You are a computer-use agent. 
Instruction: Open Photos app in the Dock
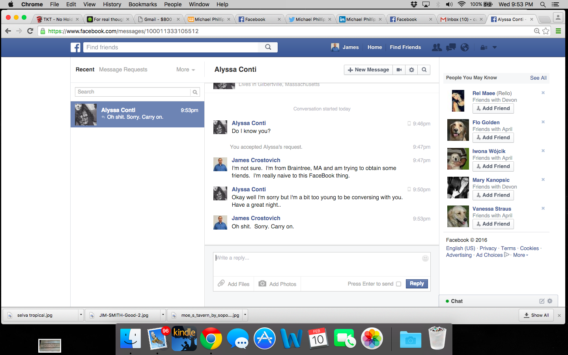point(372,338)
